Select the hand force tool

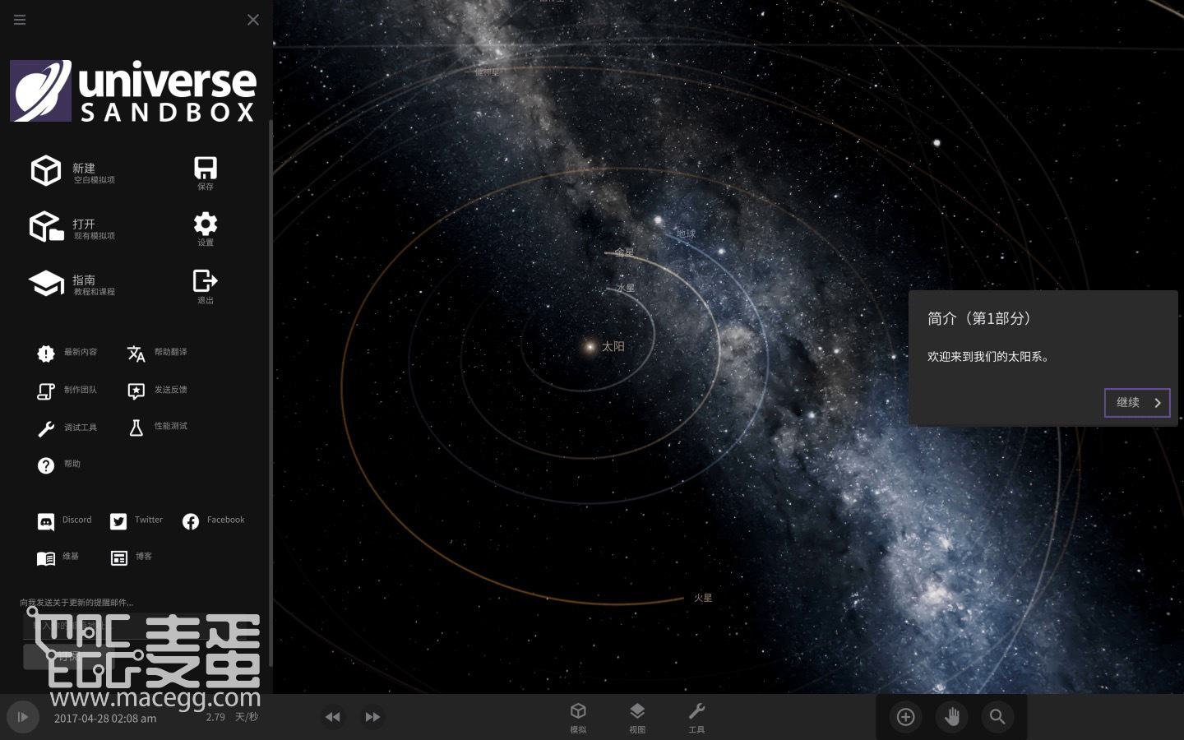(951, 717)
